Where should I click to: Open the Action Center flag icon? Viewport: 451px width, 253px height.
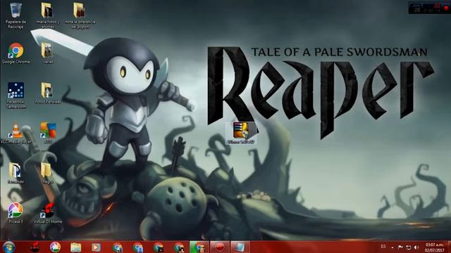point(400,247)
